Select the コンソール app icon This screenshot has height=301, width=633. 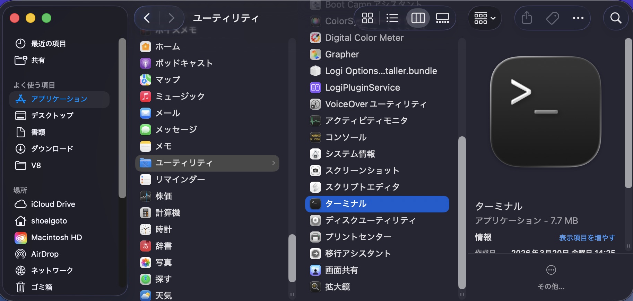click(315, 137)
